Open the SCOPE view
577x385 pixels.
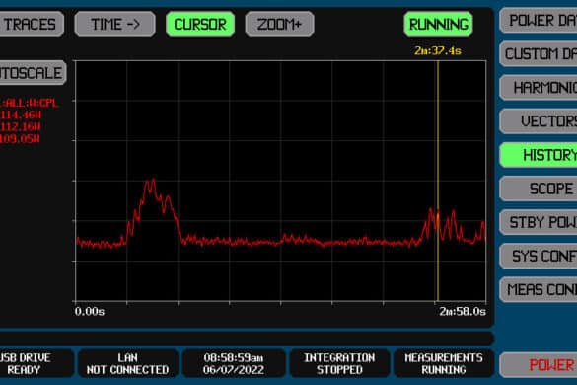tap(539, 189)
